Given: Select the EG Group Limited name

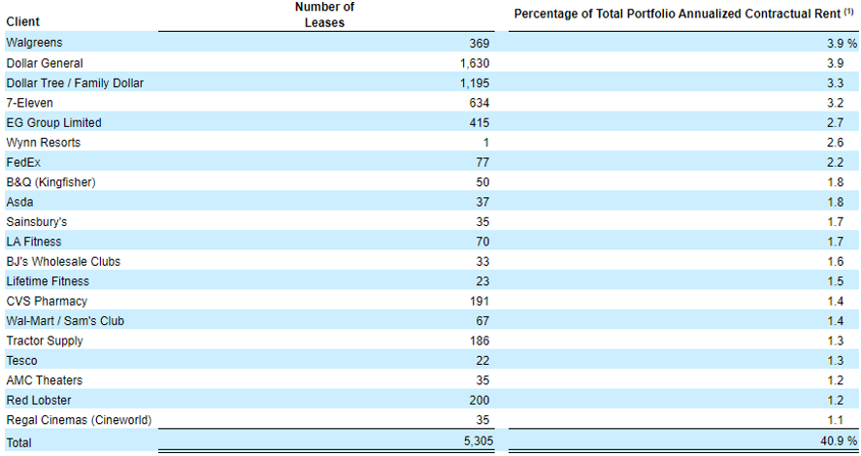Looking at the screenshot, I should click(53, 122).
